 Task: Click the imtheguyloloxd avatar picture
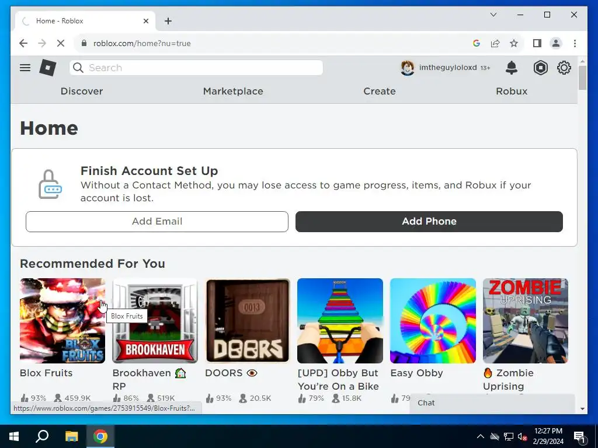(x=407, y=68)
